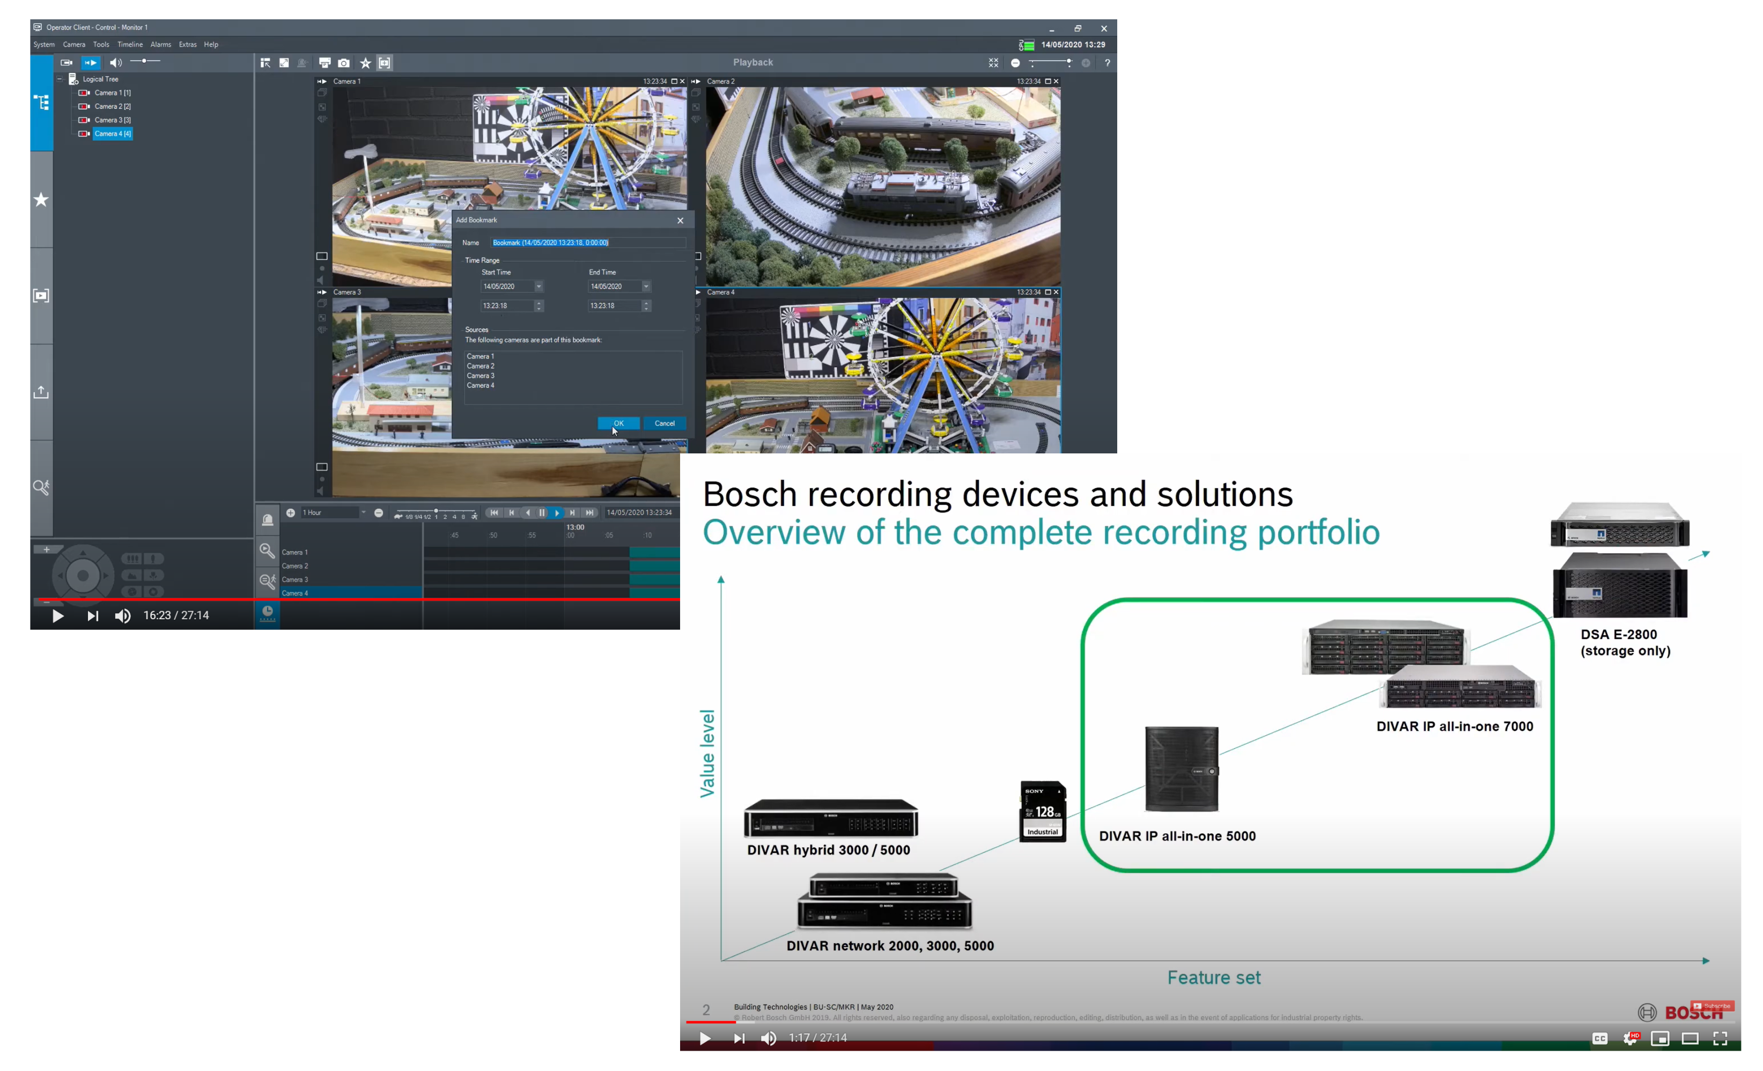Open the Tools menu
The width and height of the screenshot is (1763, 1071).
[x=101, y=45]
